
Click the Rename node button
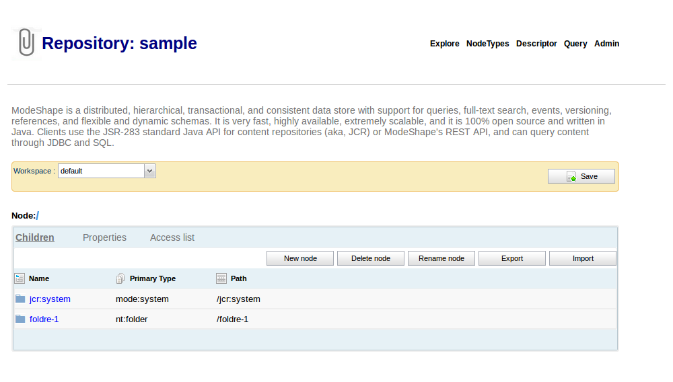pos(441,258)
